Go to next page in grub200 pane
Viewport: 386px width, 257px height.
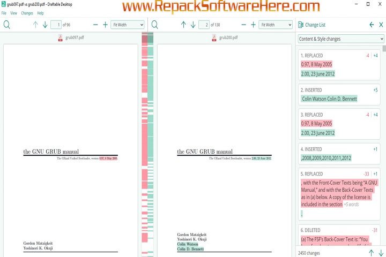193,25
